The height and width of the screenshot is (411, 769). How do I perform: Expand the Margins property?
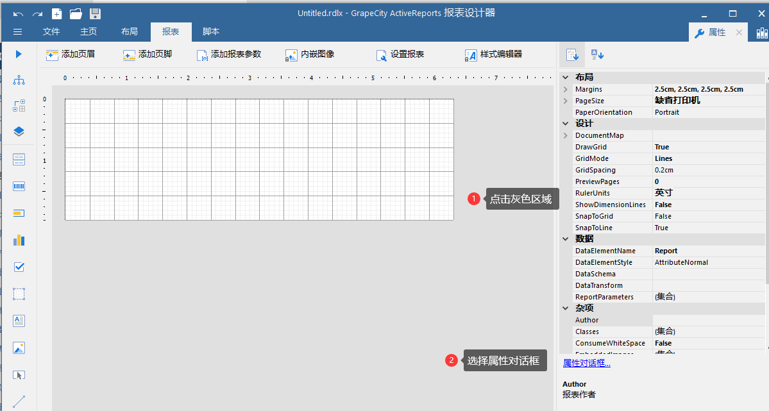(566, 89)
